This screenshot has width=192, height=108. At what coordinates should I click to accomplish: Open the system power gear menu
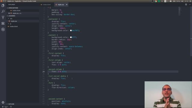coord(190,1)
